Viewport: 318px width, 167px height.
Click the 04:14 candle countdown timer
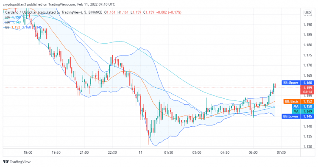pos(307,92)
